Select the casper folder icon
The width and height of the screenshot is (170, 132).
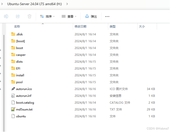pos(13,55)
